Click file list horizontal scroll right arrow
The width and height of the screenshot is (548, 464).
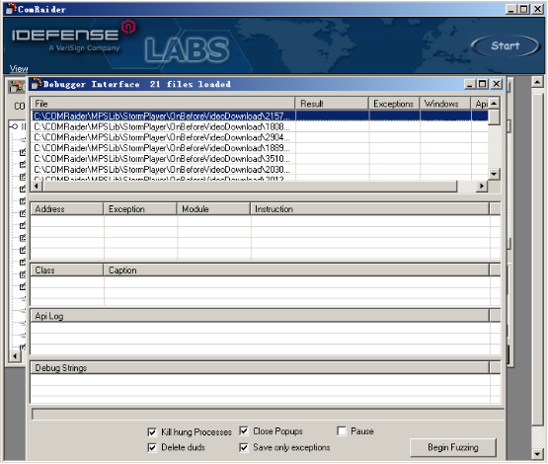(x=482, y=187)
